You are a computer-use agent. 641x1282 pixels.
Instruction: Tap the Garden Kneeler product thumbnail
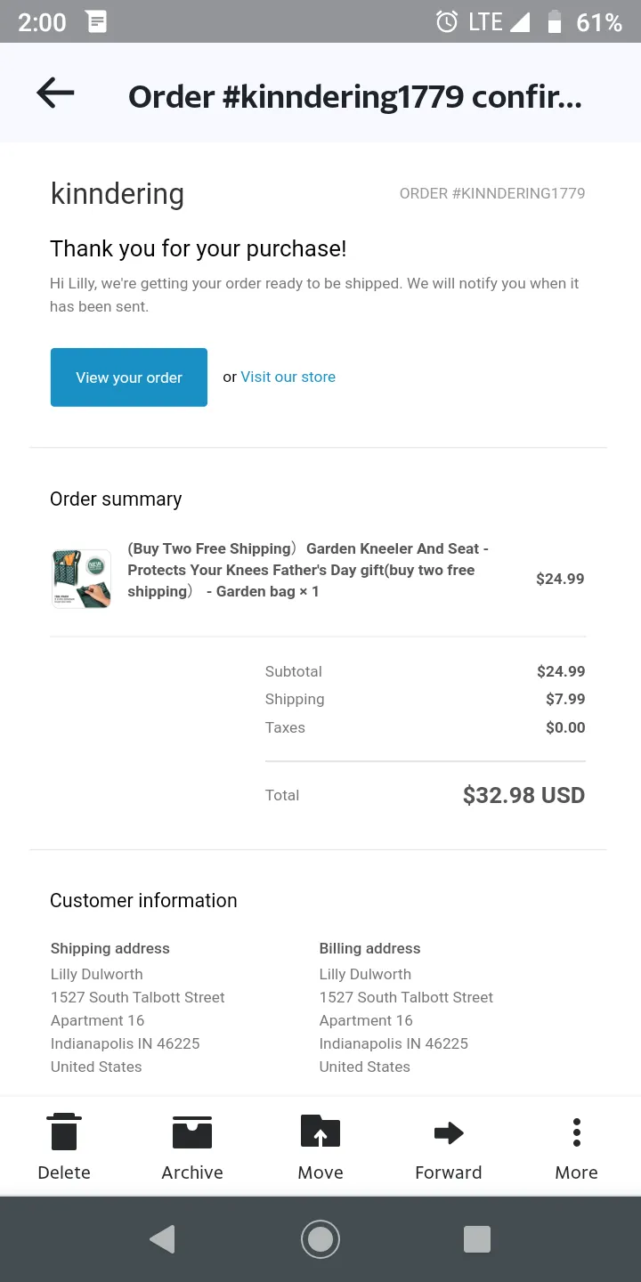click(x=81, y=579)
